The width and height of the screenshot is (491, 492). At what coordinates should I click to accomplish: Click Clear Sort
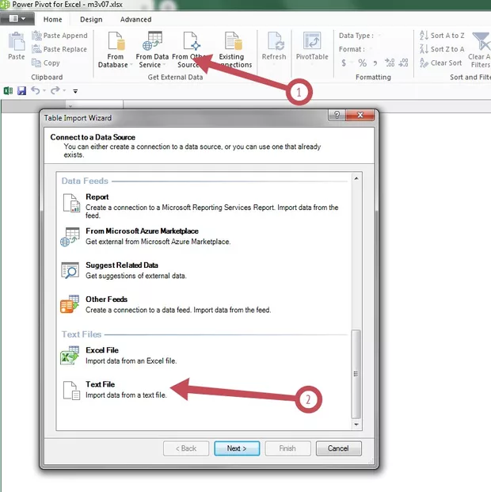441,63
